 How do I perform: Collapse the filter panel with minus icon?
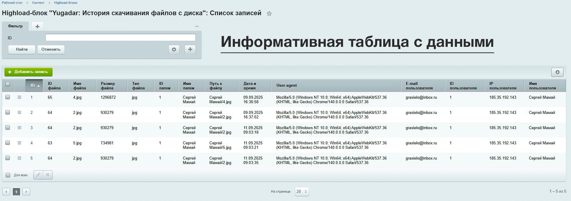pyautogui.click(x=197, y=27)
